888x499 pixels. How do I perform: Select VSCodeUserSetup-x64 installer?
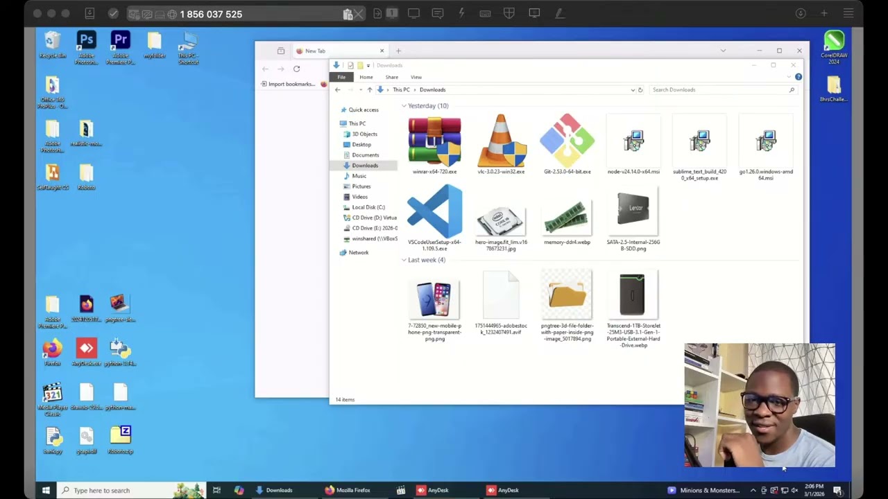click(x=434, y=219)
